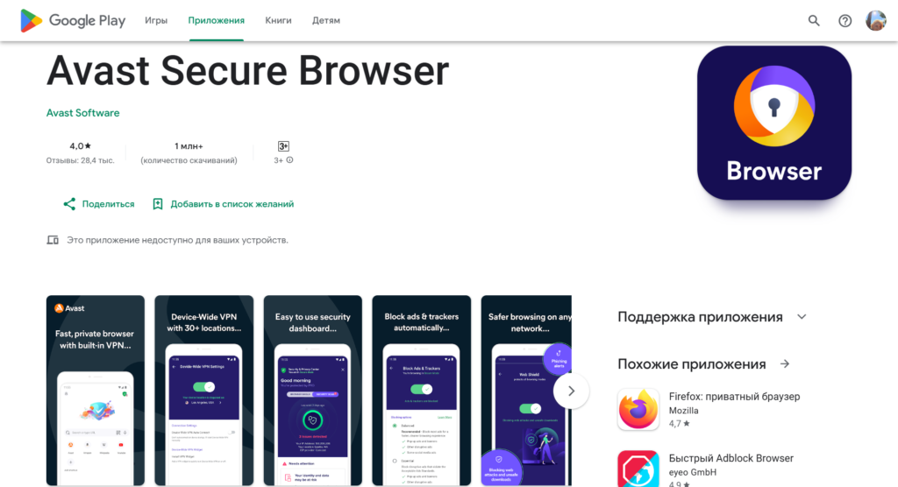Viewport: 898px width, 487px height.
Task: Click the 1 млн+ downloads count
Action: click(189, 146)
